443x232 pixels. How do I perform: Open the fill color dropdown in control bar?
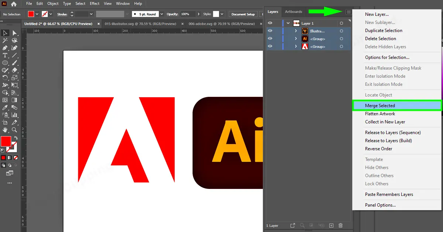click(37, 14)
